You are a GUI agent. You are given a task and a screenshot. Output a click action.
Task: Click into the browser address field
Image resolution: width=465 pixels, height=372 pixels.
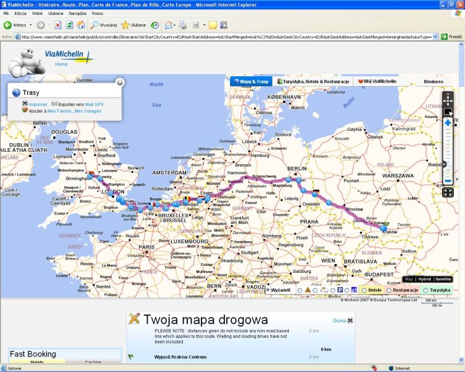(224, 37)
